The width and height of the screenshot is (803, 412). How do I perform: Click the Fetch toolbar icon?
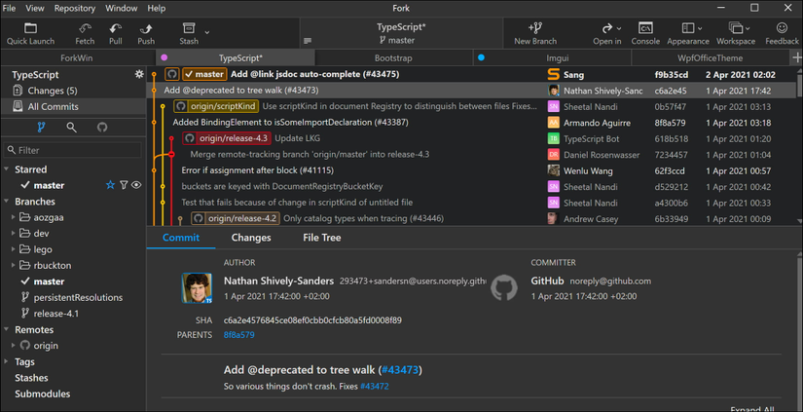pos(85,30)
